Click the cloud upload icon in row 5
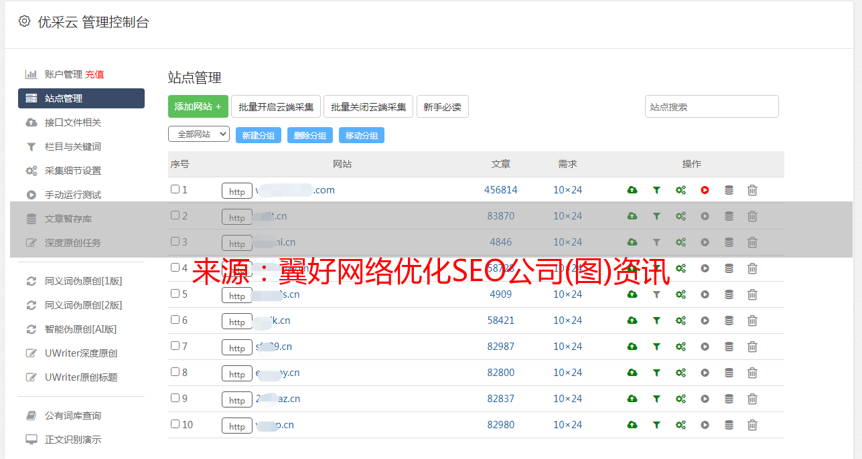The image size is (862, 459). (632, 294)
